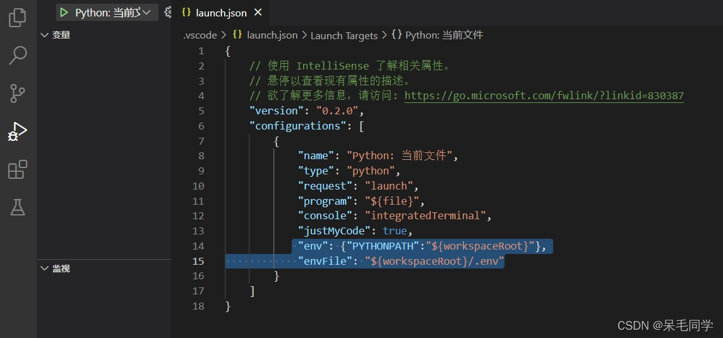Click "${workspaceRoot}/.env" value on line 15
The width and height of the screenshot is (723, 338).
click(435, 261)
